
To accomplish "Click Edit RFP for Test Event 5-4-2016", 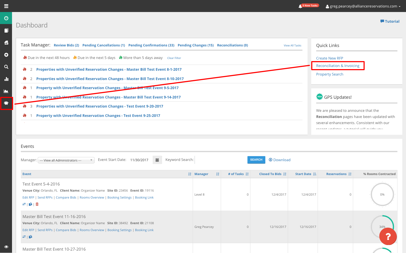I will 28,197.
